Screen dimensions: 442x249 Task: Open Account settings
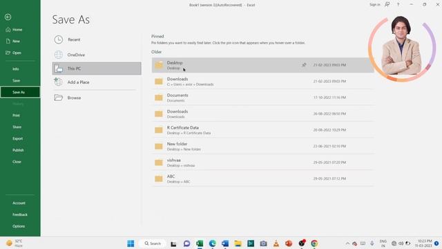click(x=19, y=203)
